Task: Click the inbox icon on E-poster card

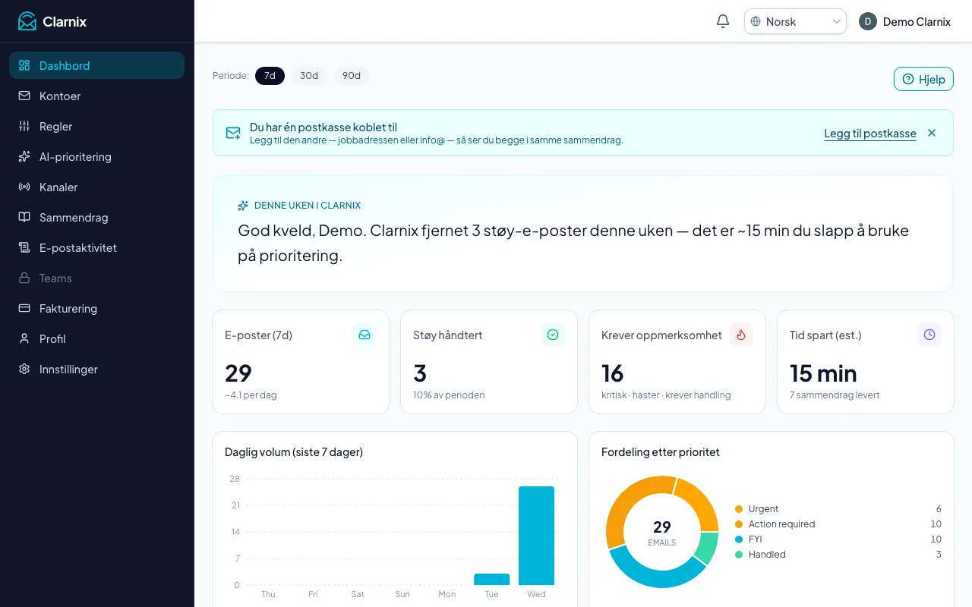Action: pyautogui.click(x=364, y=335)
